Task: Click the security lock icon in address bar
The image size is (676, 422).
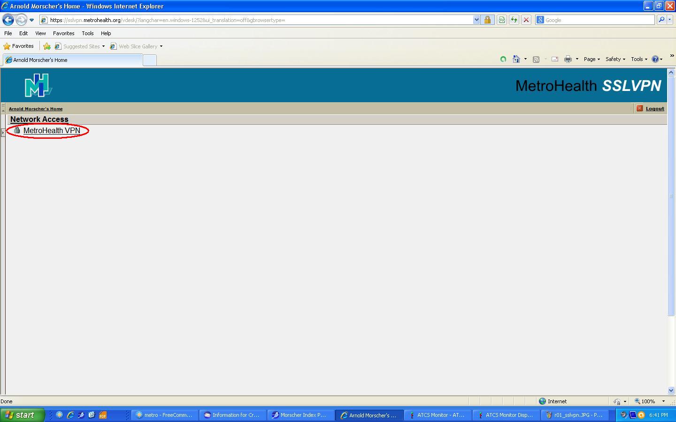Action: tap(487, 20)
